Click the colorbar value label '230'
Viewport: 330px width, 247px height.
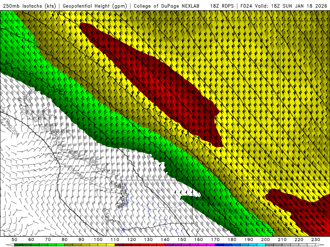point(316,240)
